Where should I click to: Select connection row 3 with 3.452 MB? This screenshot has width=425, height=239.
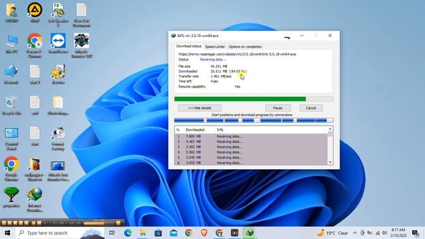click(251, 147)
